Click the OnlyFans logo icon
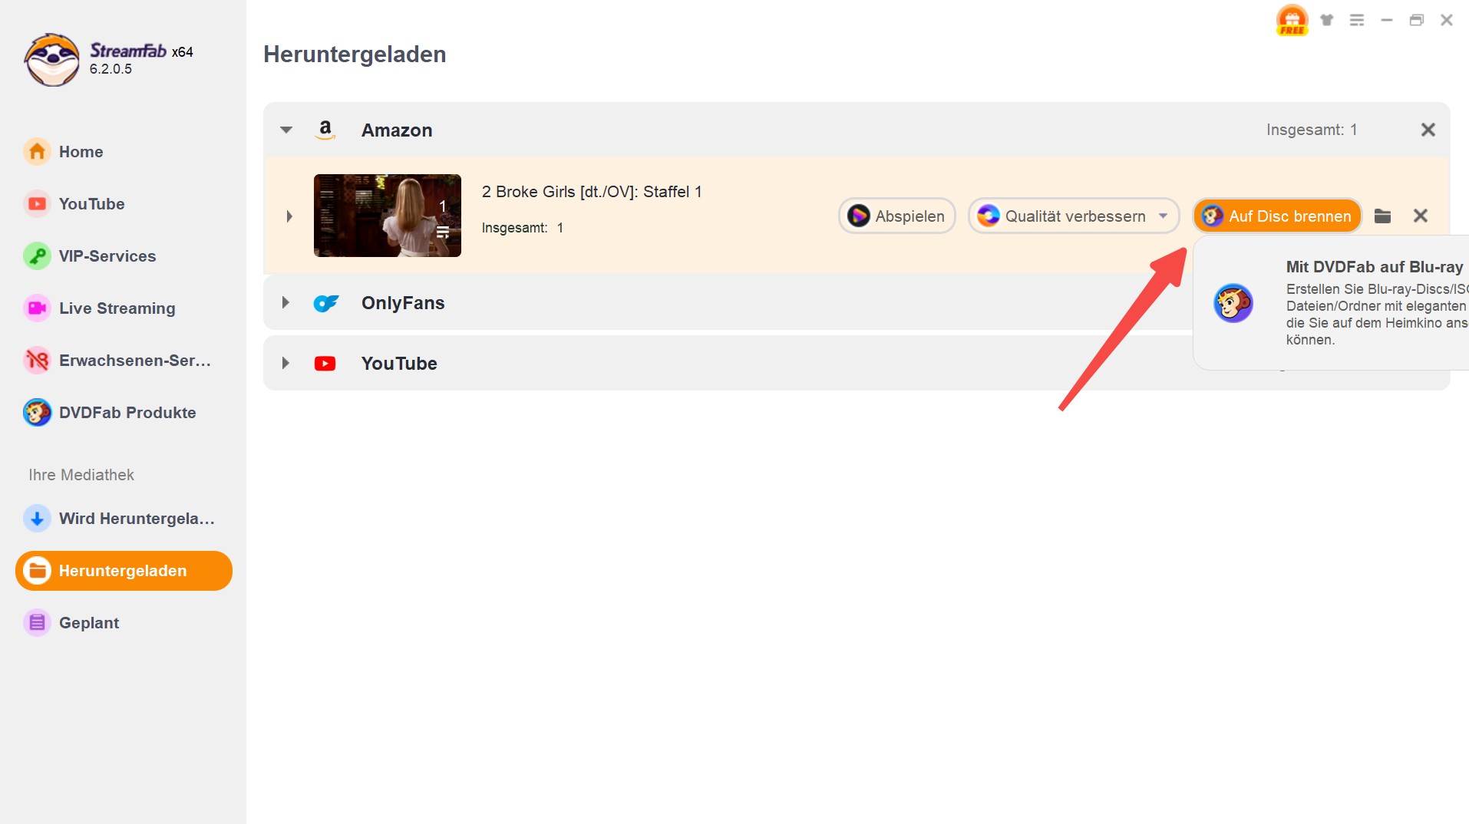Screen dimensions: 1469x824 pyautogui.click(x=325, y=303)
